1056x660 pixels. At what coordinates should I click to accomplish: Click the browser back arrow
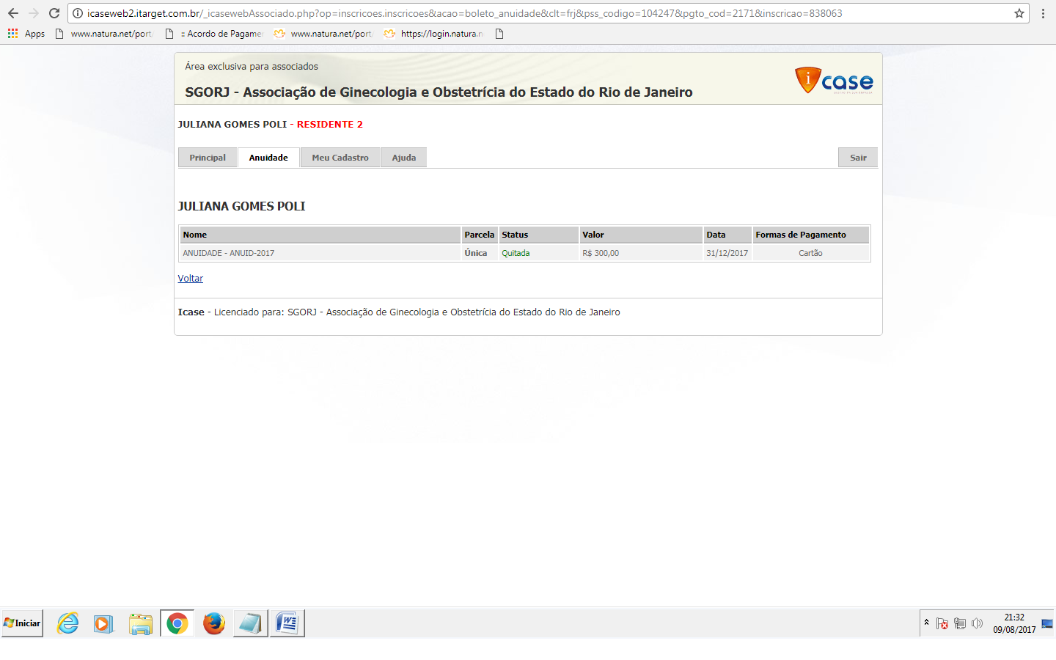[13, 13]
